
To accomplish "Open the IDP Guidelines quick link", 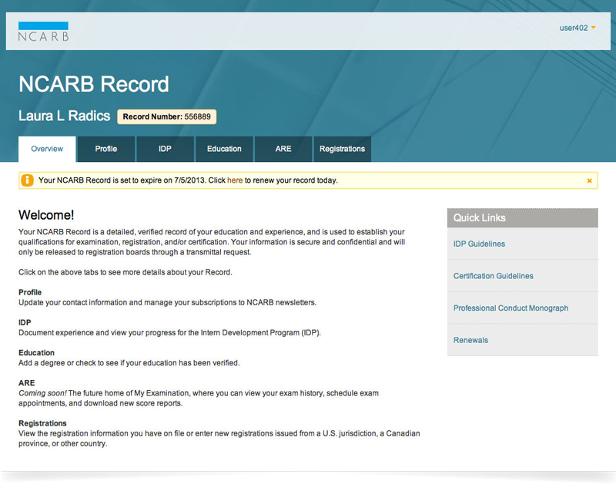I will click(x=479, y=244).
